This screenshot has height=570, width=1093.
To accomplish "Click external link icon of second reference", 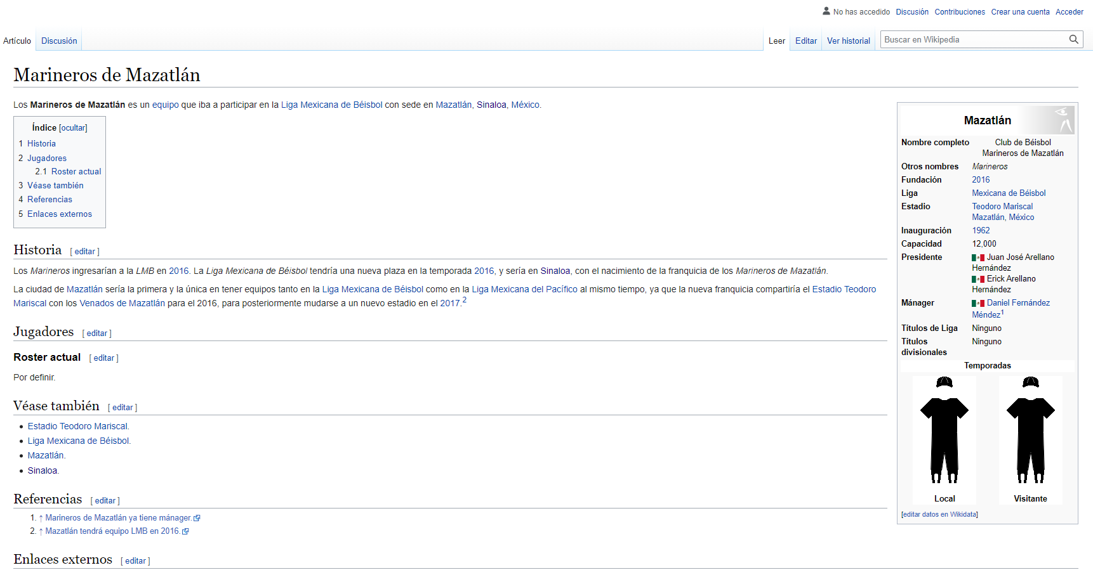I will pyautogui.click(x=185, y=532).
